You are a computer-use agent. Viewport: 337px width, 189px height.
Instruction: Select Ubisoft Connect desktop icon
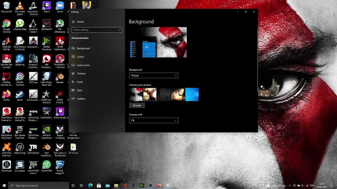click(x=20, y=79)
